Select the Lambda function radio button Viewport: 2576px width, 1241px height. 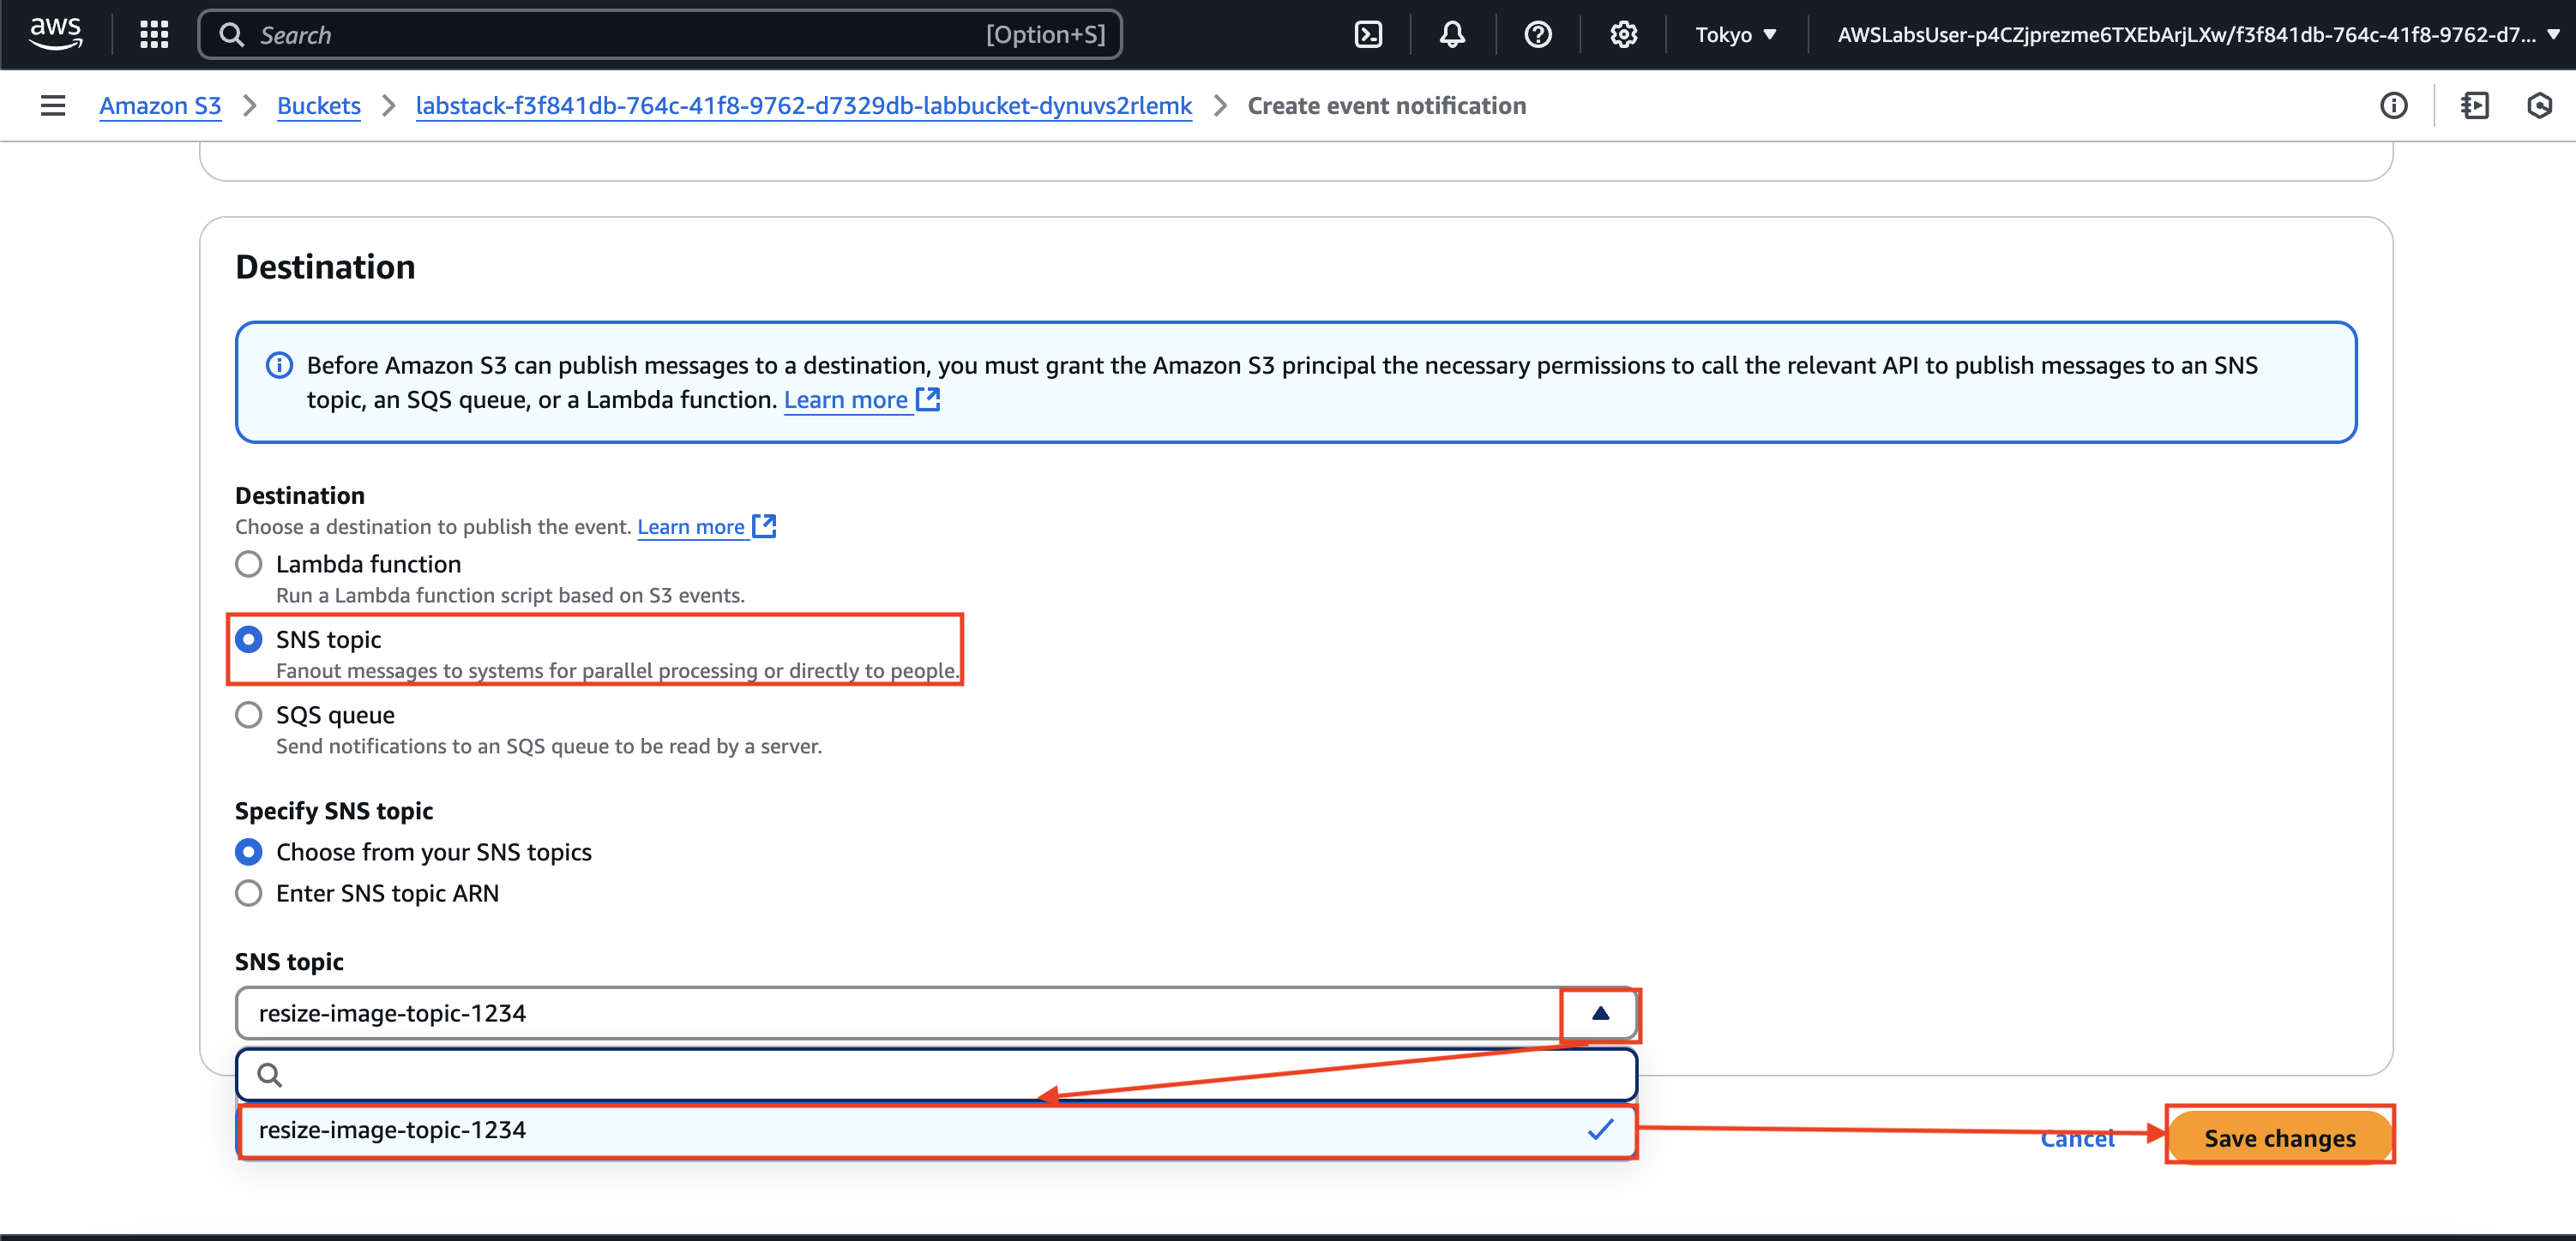[249, 565]
